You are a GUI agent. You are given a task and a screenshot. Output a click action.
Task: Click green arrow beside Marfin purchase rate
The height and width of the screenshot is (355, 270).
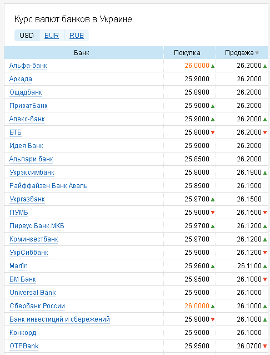coord(213,267)
